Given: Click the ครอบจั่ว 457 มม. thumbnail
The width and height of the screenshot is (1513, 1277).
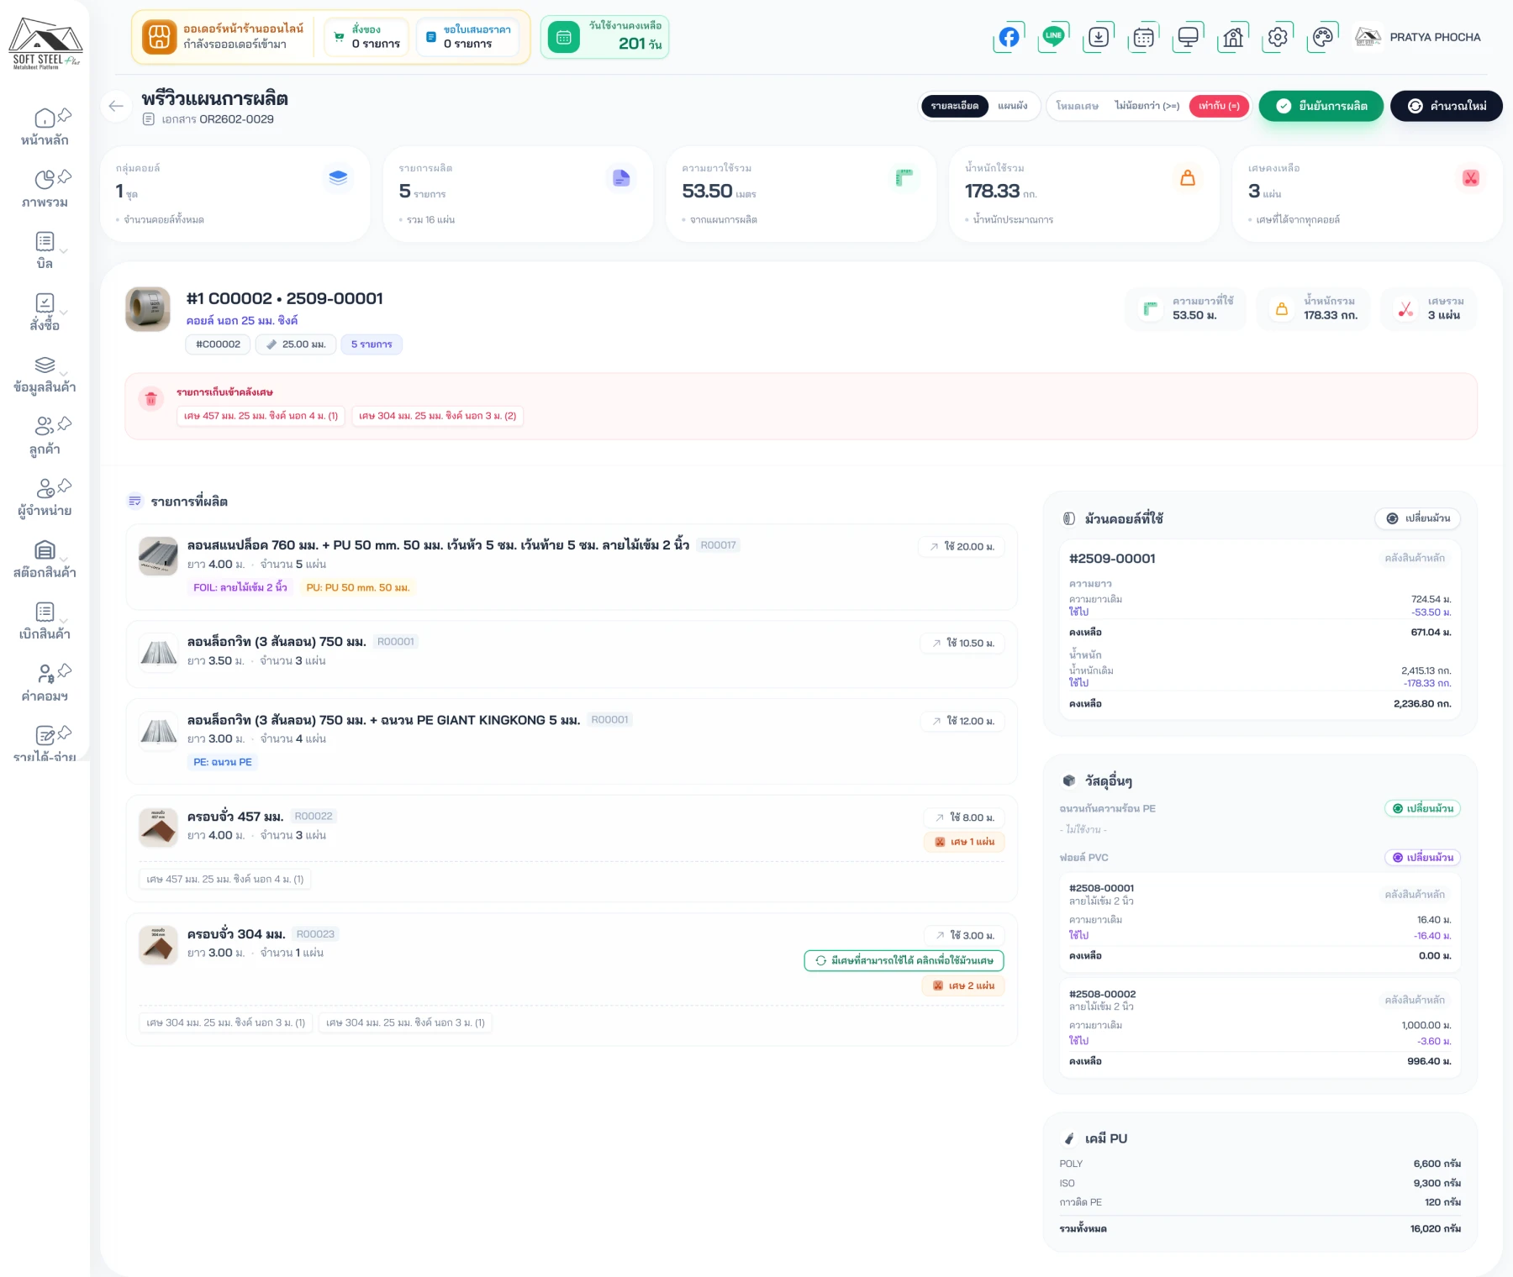Looking at the screenshot, I should tap(158, 828).
